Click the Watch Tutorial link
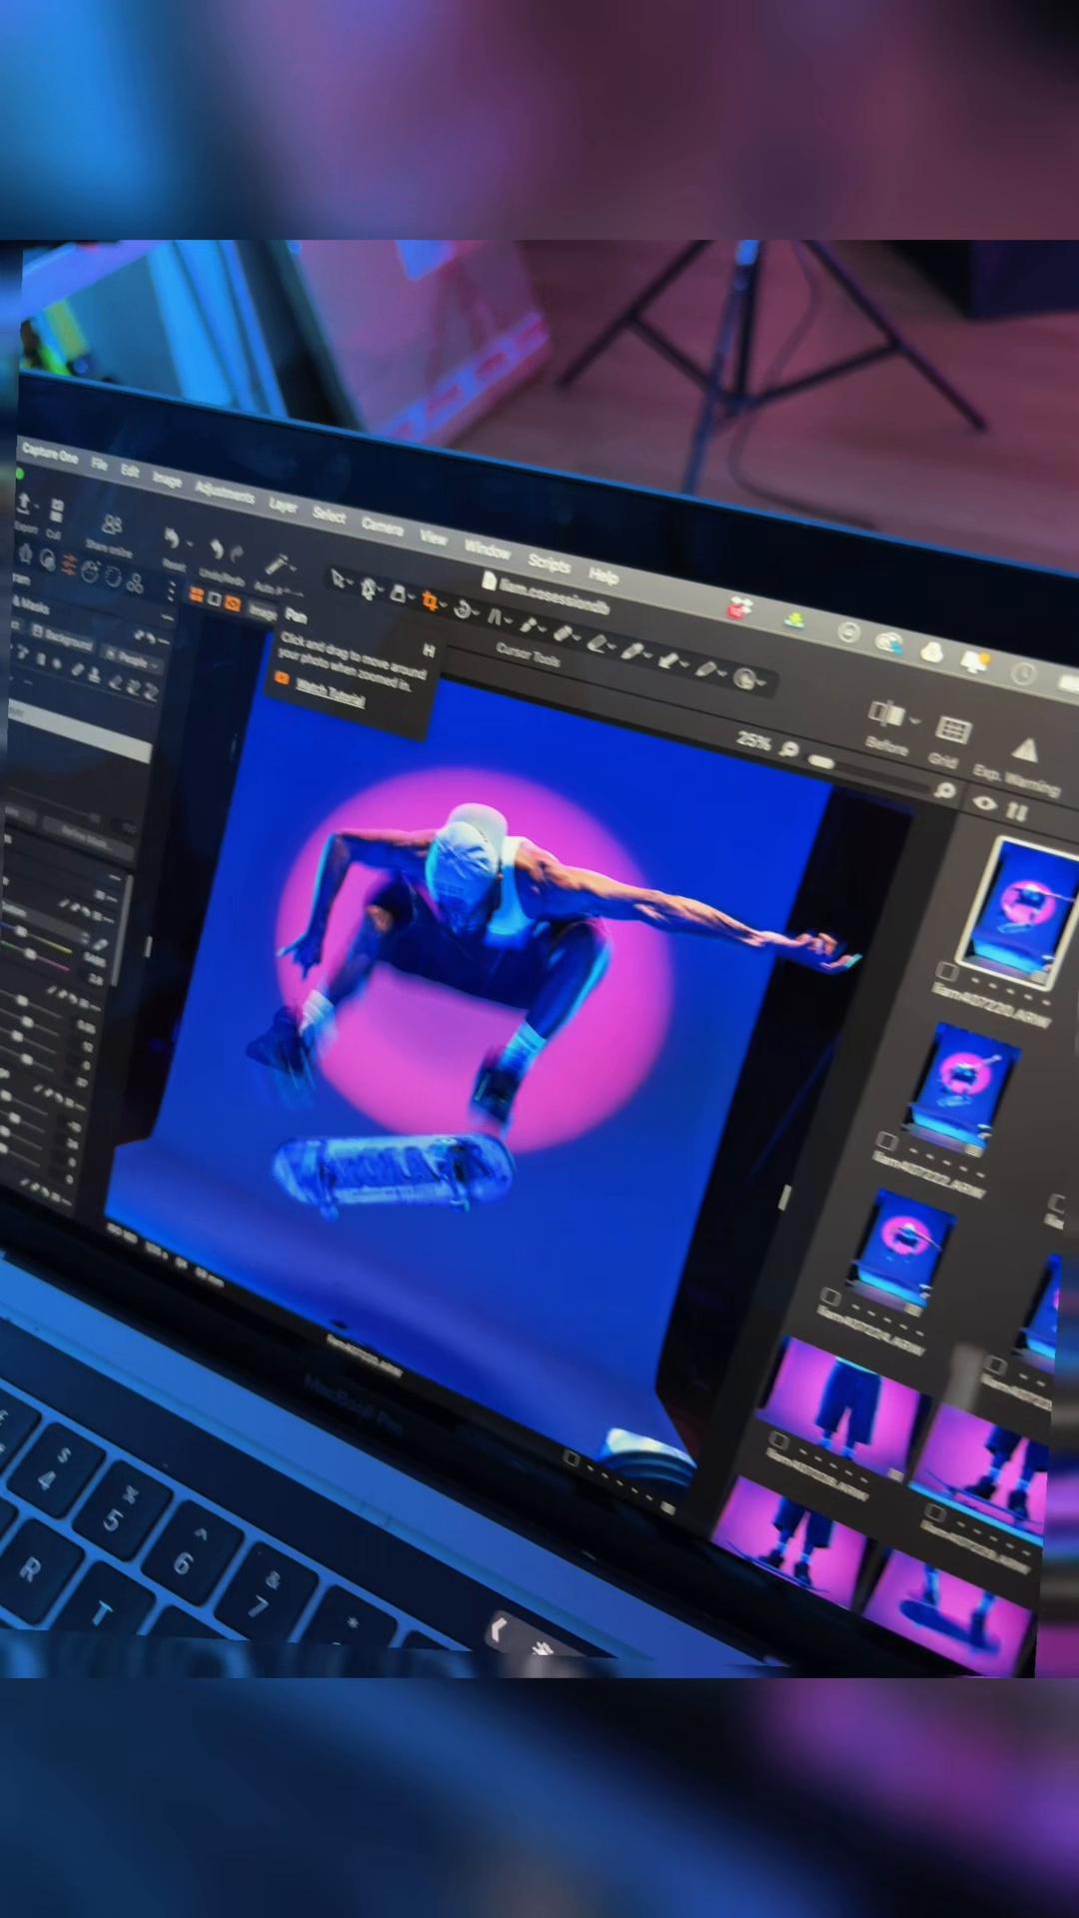 pos(330,692)
